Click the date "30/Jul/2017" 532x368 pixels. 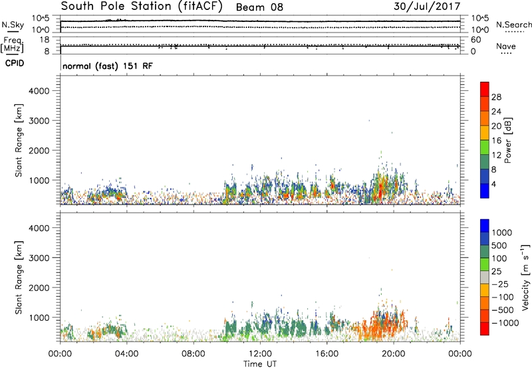click(427, 7)
